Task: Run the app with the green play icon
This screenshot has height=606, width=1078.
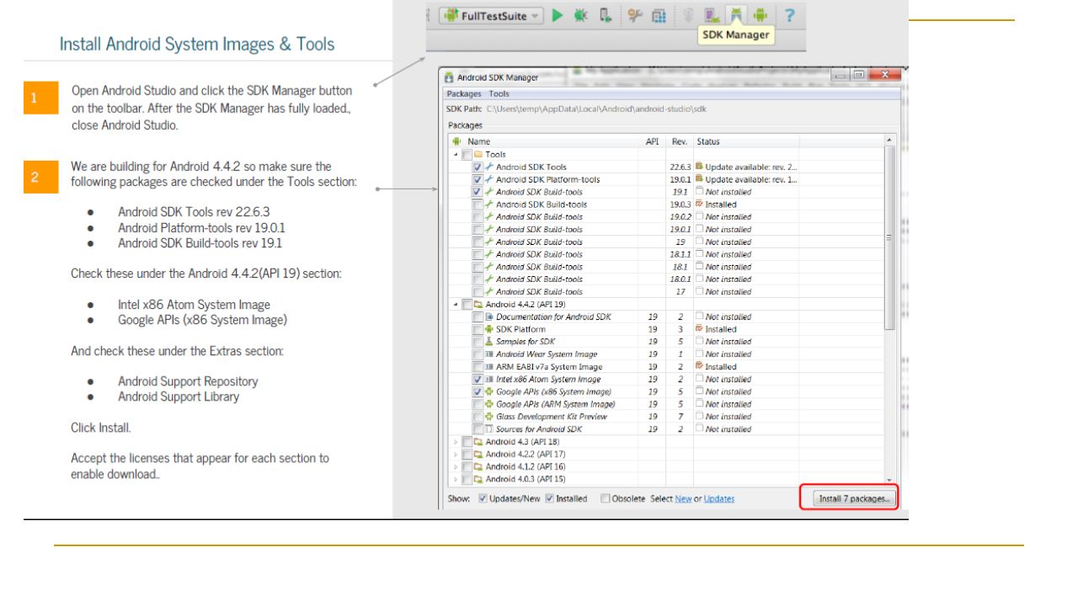Action: point(558,15)
